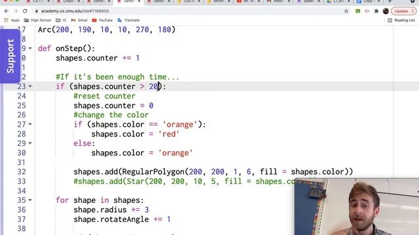Click on 'shapes.counter = 0' line

coord(113,106)
